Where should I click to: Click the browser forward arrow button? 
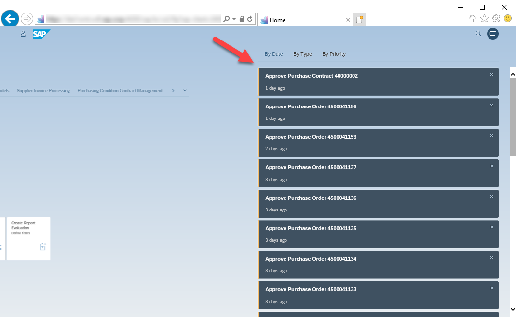(x=27, y=19)
